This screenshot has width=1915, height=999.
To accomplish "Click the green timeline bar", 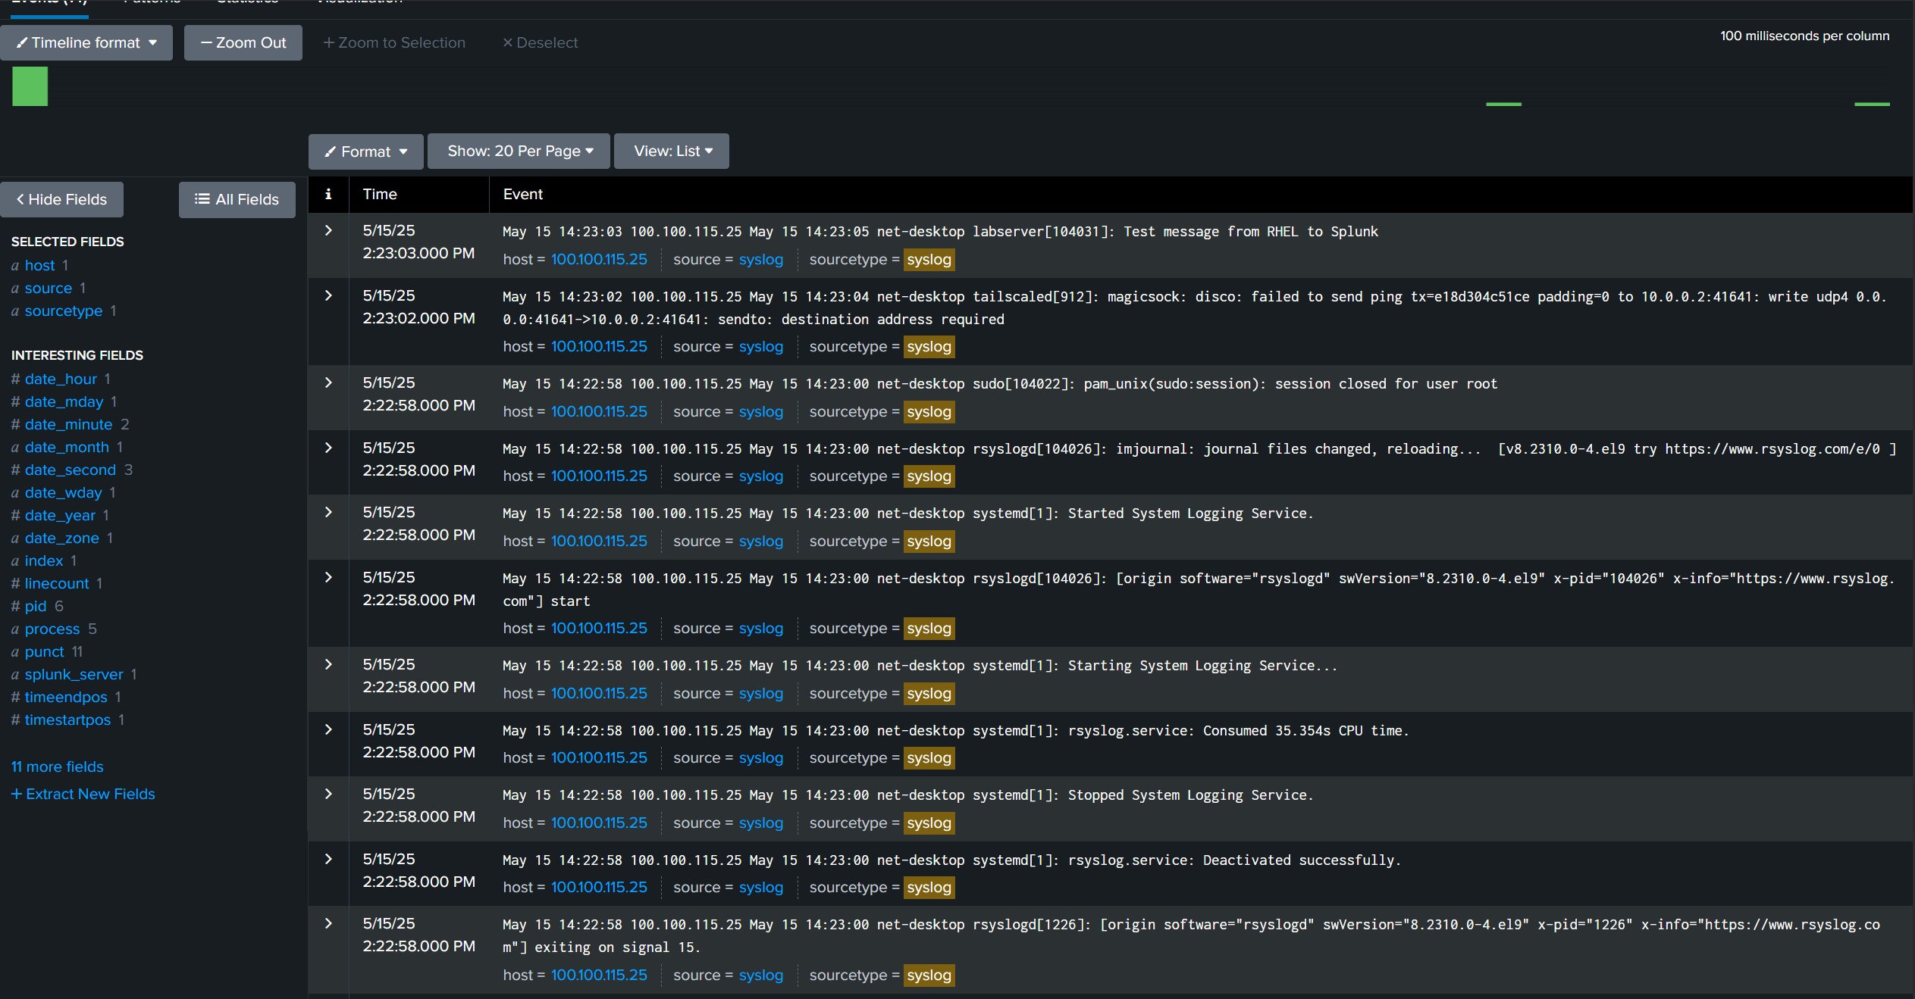I will point(30,86).
